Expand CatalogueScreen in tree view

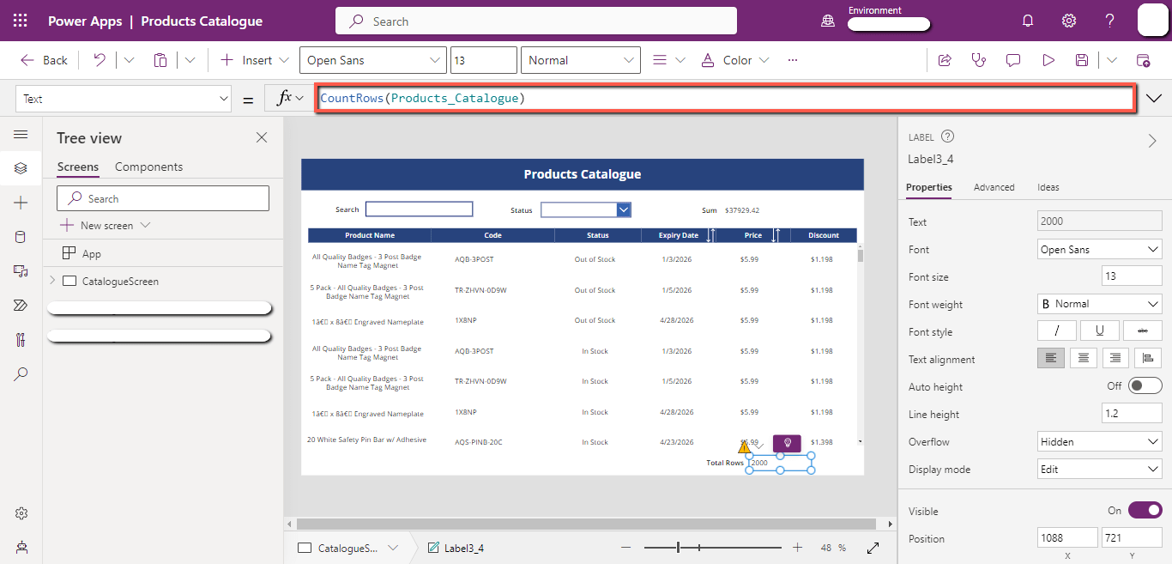(x=52, y=281)
